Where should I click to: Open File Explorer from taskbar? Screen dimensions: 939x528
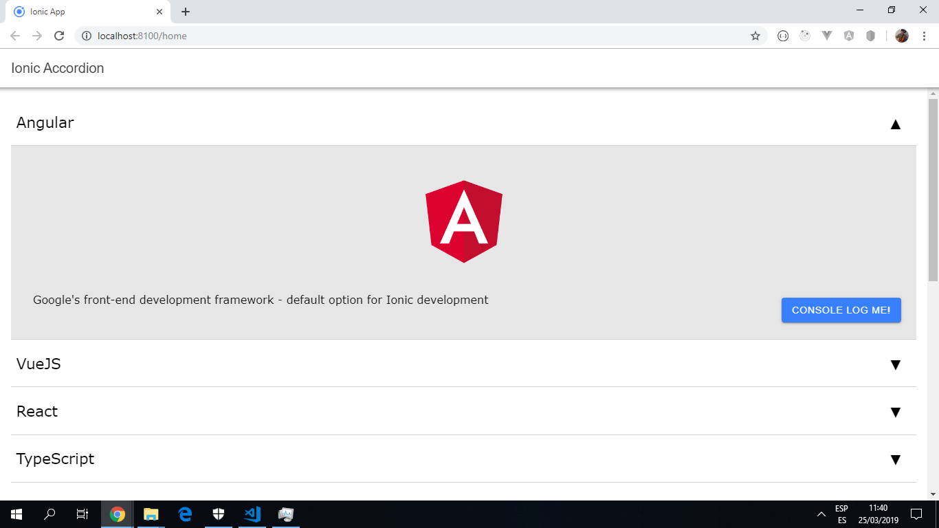[x=151, y=514]
